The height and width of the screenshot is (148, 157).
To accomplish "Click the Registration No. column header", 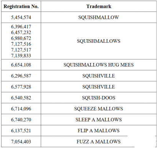I will click(x=21, y=7).
